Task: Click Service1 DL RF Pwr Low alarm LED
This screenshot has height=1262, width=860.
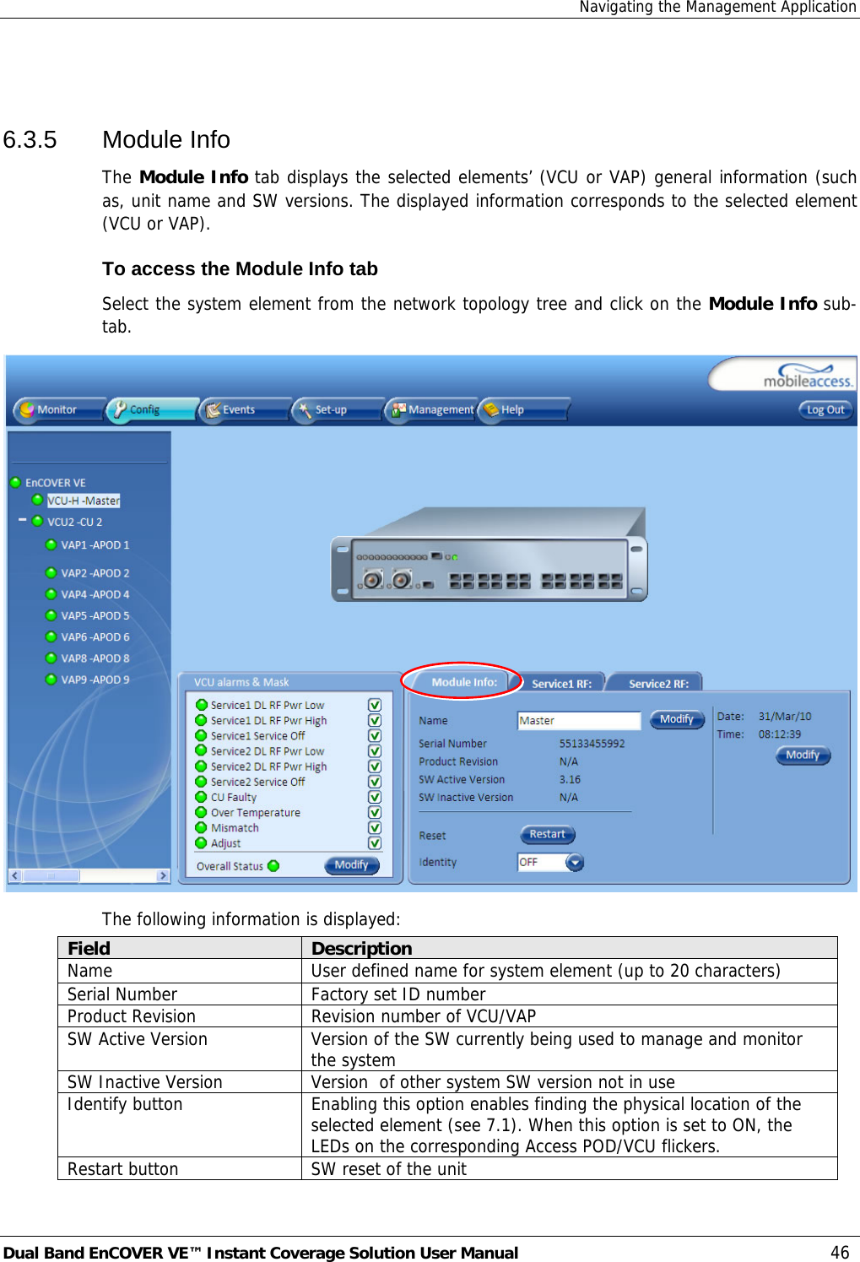Action: click(x=202, y=705)
